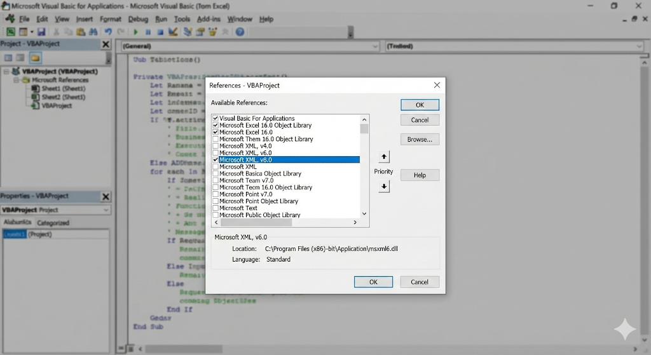The height and width of the screenshot is (355, 651).
Task: Click the Redo arrow toolbar icon
Action: (121, 32)
